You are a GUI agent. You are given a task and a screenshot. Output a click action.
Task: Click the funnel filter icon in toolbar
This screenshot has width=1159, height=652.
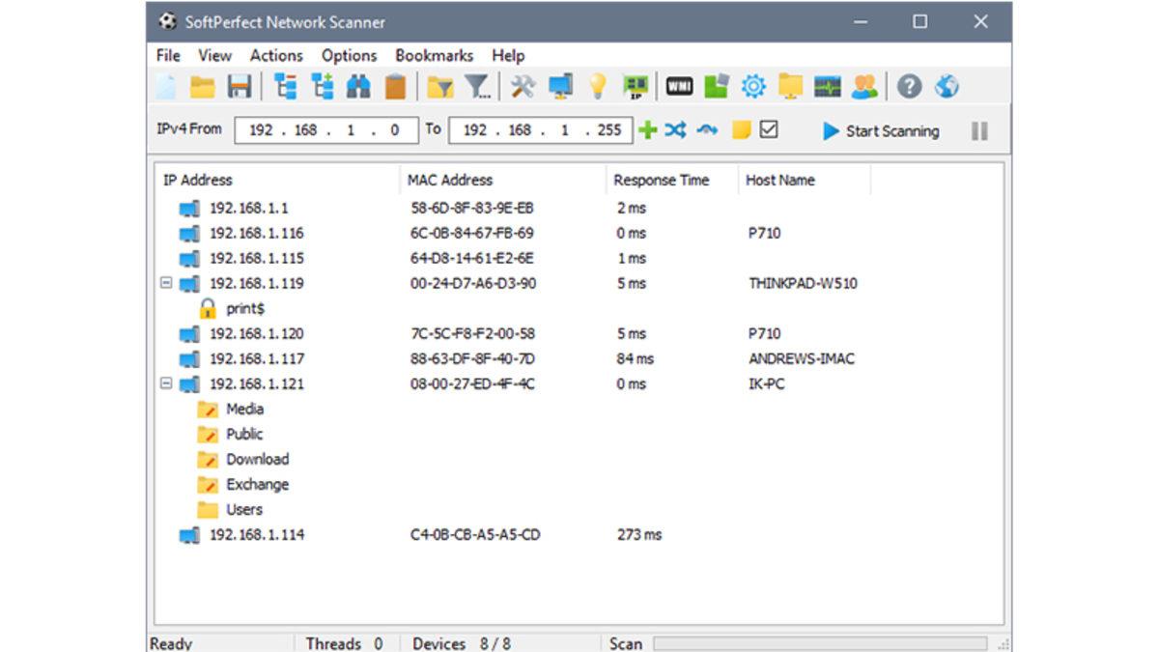(x=477, y=88)
